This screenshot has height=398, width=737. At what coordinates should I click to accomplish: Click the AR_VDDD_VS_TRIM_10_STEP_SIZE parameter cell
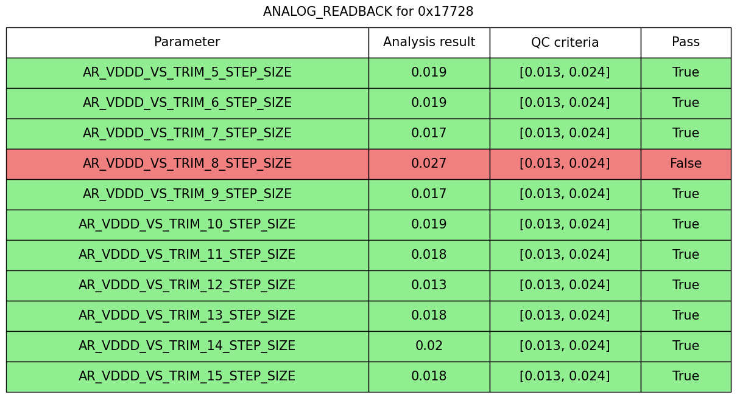click(187, 225)
